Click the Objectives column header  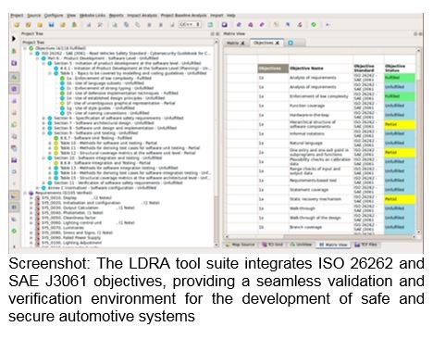click(x=273, y=69)
